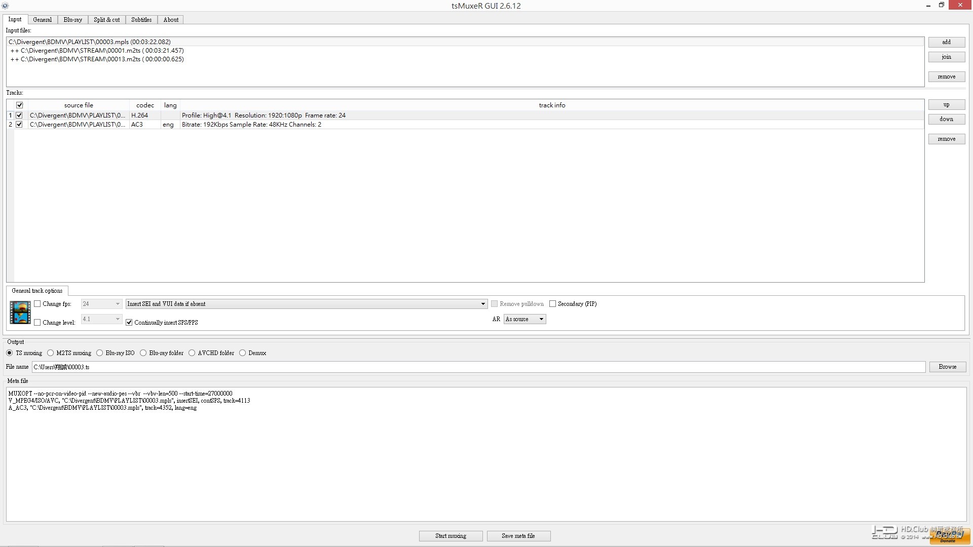Move the track down
The width and height of the screenshot is (973, 547).
point(946,119)
